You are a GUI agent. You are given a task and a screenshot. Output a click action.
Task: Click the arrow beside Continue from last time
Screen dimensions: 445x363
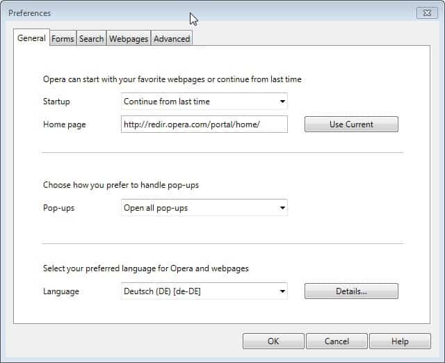(x=282, y=102)
